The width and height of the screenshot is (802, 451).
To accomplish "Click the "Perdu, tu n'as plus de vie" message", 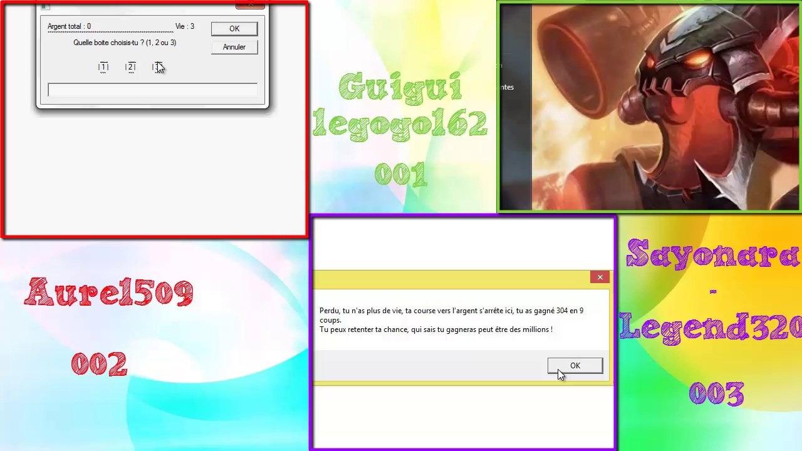I will (x=451, y=315).
